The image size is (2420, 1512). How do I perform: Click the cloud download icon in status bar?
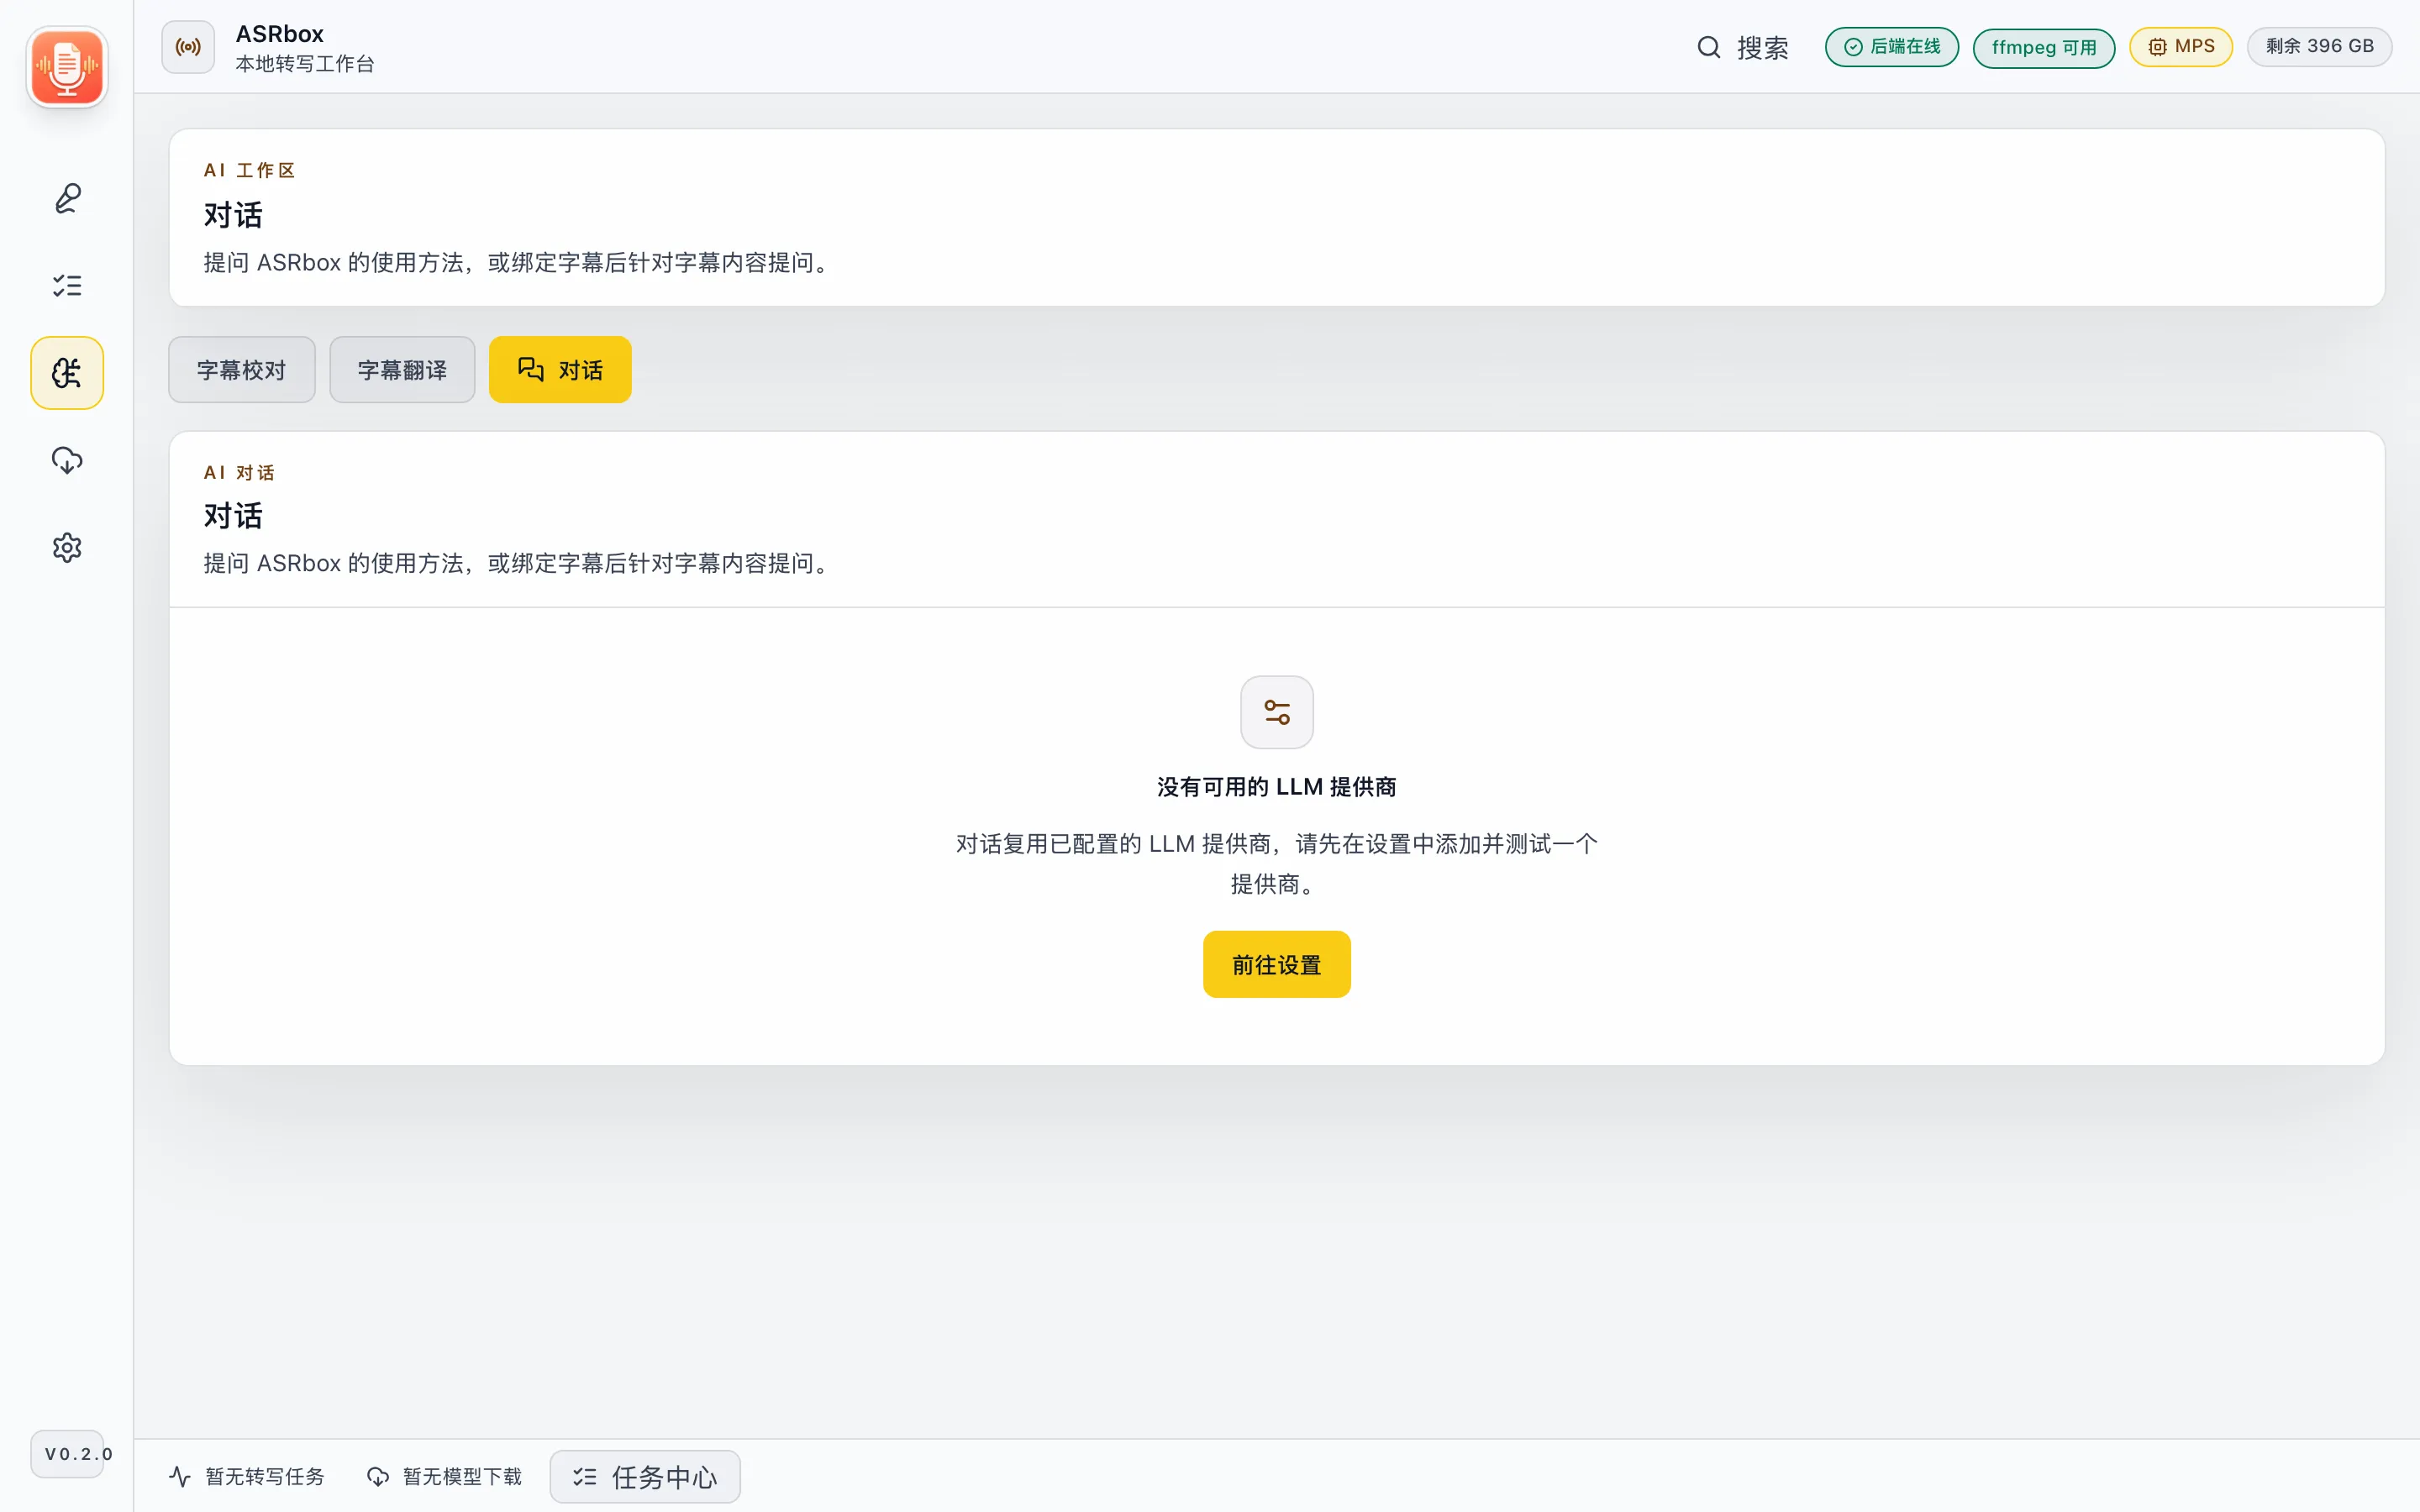(378, 1476)
